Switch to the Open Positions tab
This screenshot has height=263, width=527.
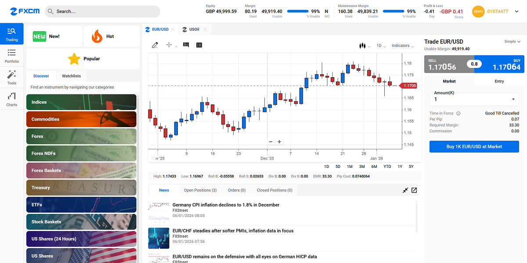(200, 190)
